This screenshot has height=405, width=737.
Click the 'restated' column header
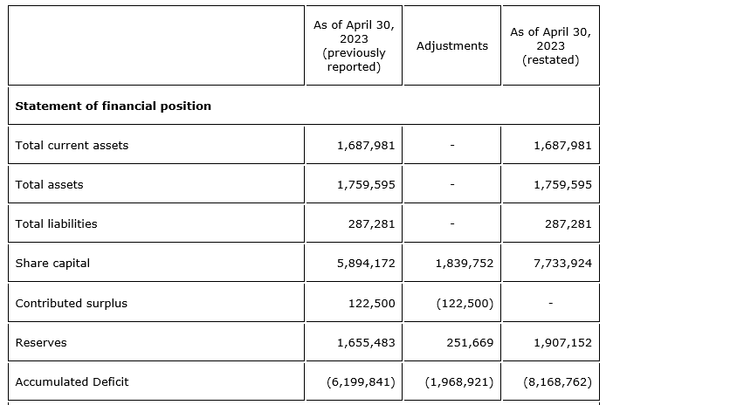click(x=550, y=46)
